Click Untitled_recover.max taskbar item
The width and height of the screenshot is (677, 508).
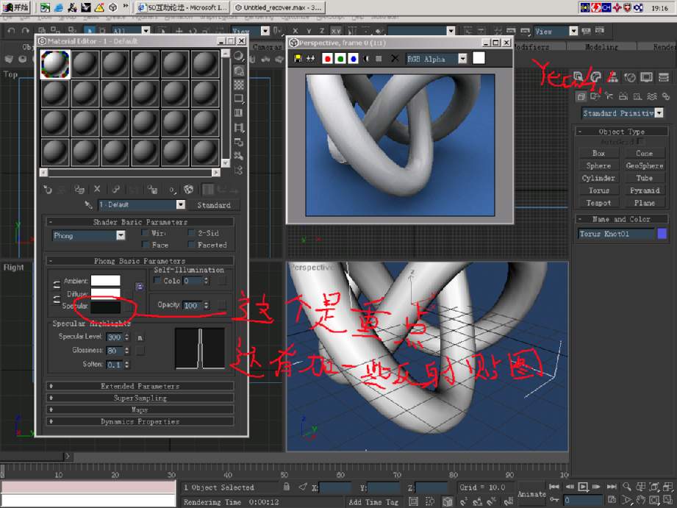tap(279, 7)
